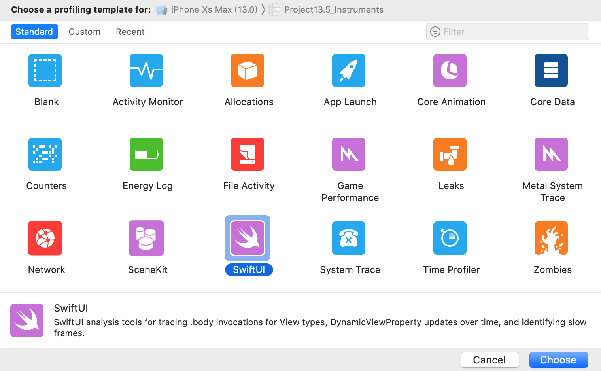
Task: Click the 'Game Performance' label
Action: pos(350,192)
